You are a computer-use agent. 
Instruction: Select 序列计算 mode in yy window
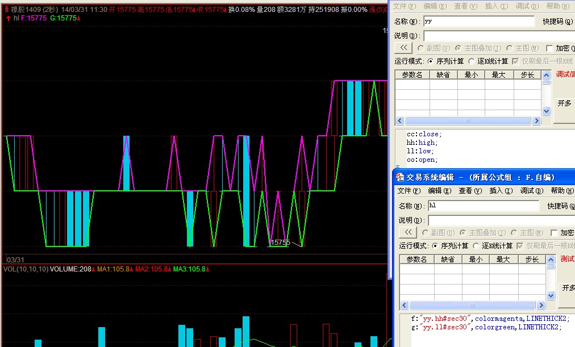[431, 61]
